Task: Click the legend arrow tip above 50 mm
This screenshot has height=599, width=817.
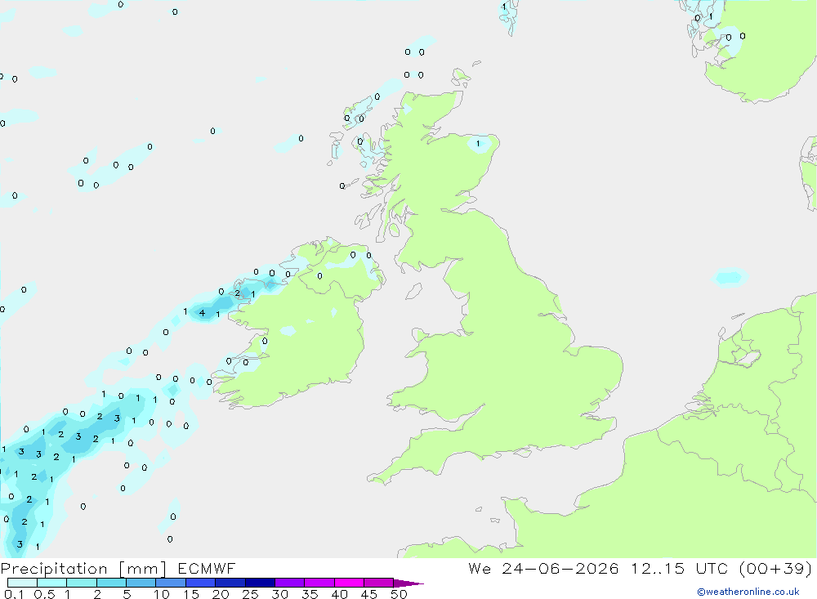Action: (409, 583)
